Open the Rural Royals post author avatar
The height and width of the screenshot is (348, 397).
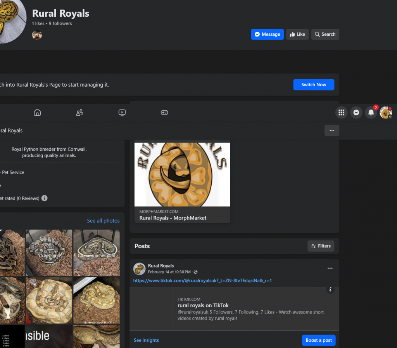click(139, 269)
